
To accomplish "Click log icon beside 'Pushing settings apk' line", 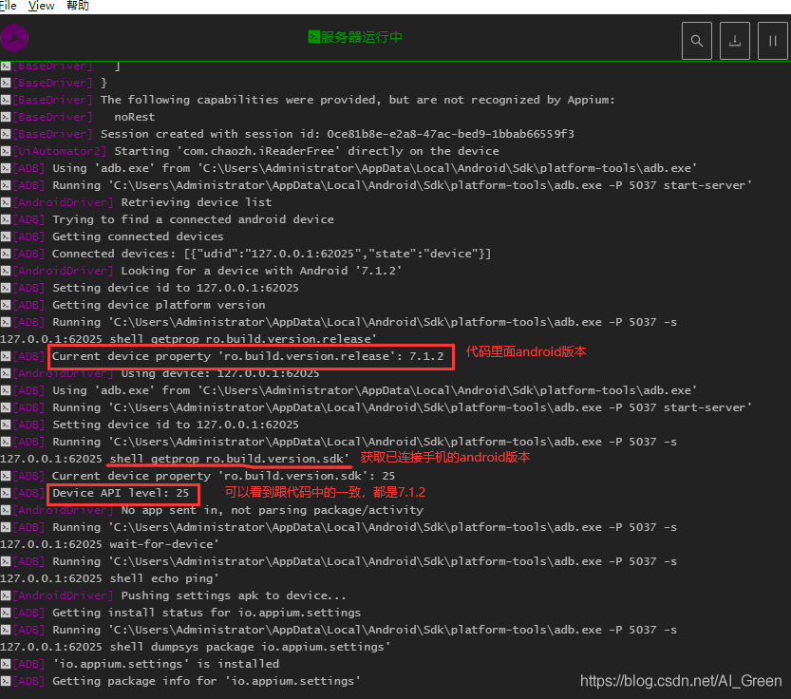I will [6, 596].
